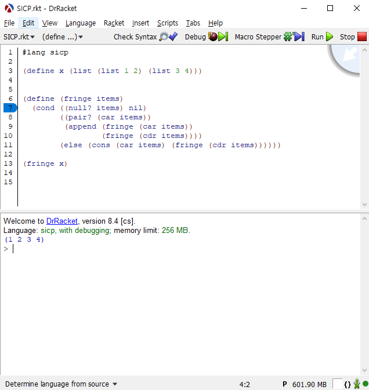The image size is (369, 390).
Task: Open Determine language from source dropdown
Action: (61, 384)
